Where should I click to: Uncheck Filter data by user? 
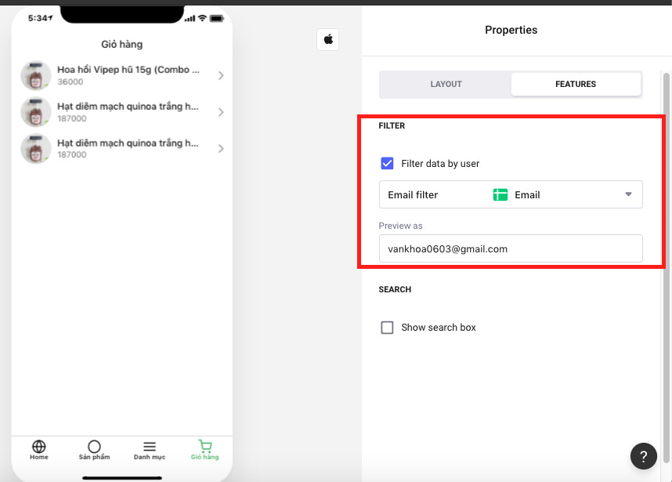[387, 163]
